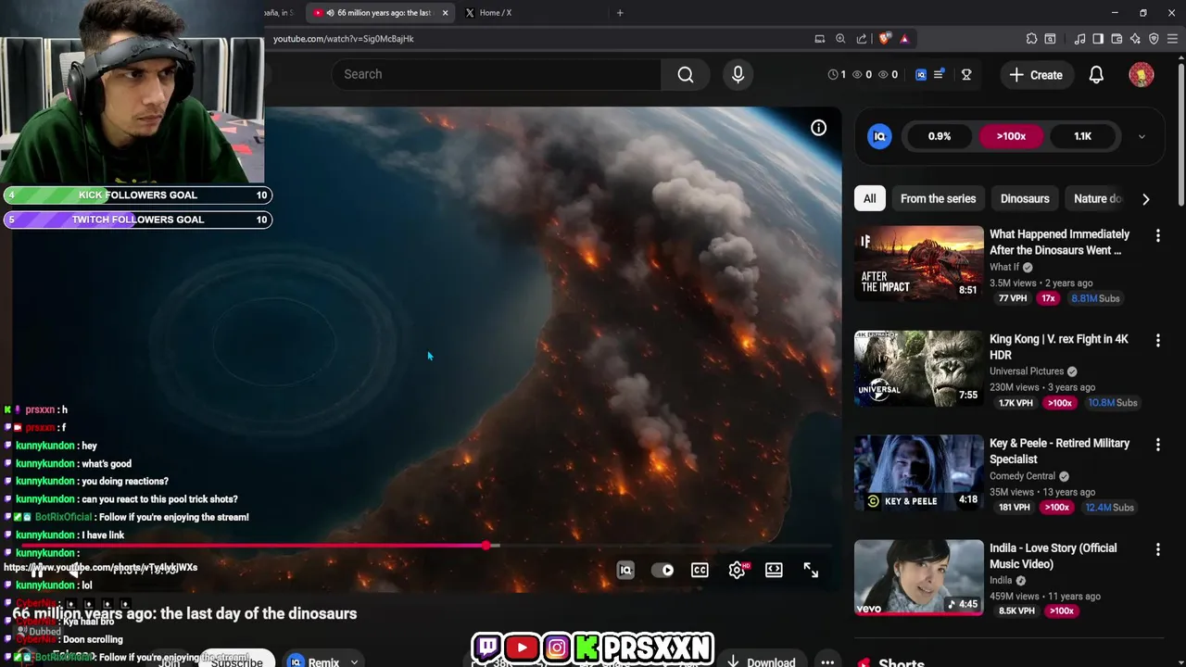Expand the vidIQ stats panel chevron
The image size is (1186, 667).
[1142, 136]
